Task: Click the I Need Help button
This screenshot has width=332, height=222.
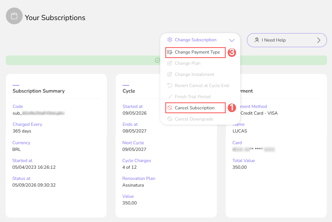Action: pos(287,40)
